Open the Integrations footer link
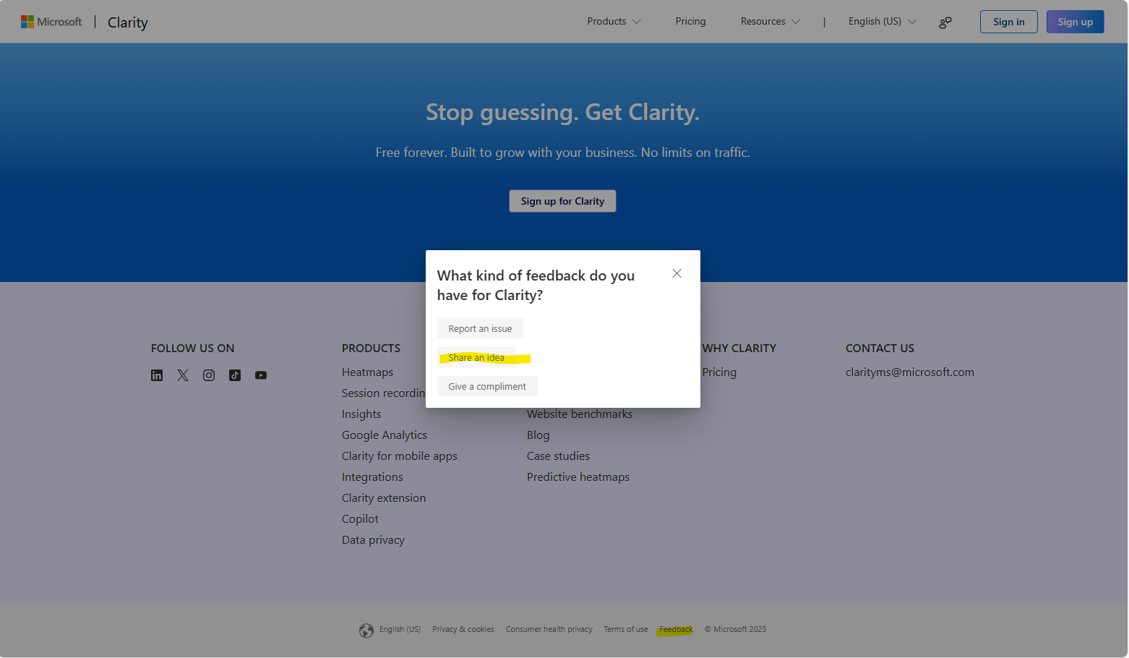 [372, 477]
